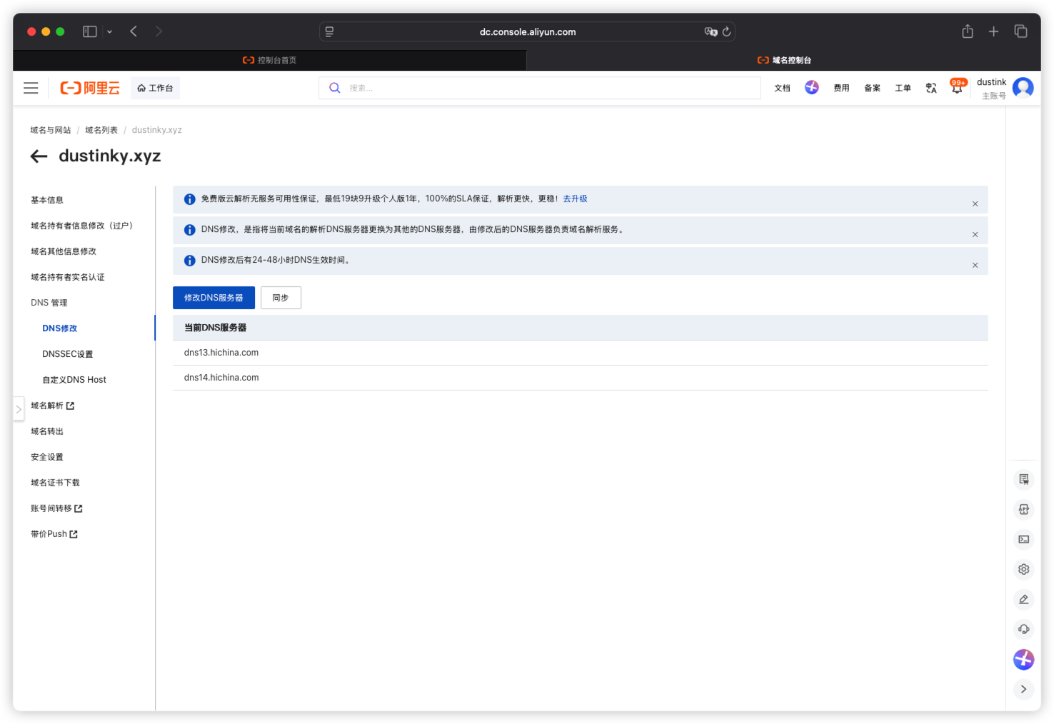Image resolution: width=1054 pixels, height=724 pixels.
Task: Switch to 域名控制台 tab
Action: point(784,60)
